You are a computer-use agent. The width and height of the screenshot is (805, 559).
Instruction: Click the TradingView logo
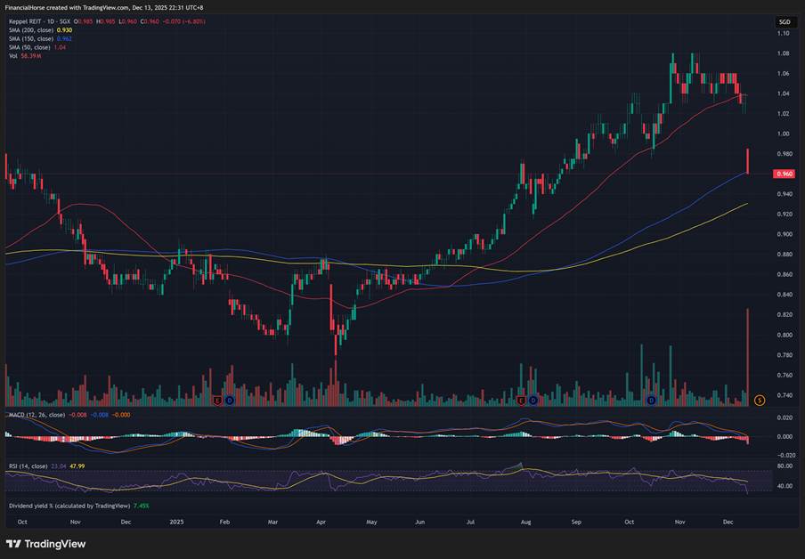point(46,544)
